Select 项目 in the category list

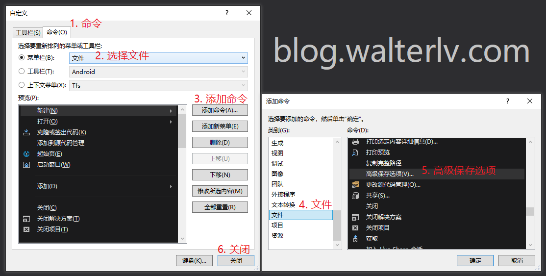click(301, 226)
